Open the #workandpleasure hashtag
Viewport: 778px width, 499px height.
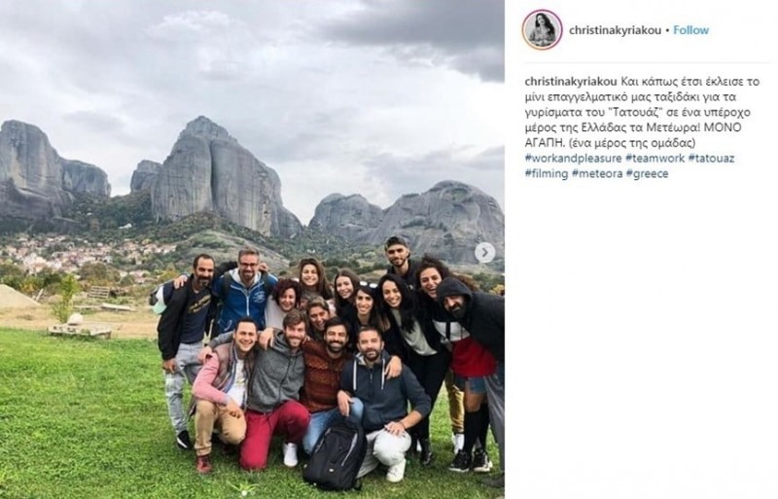(x=573, y=159)
